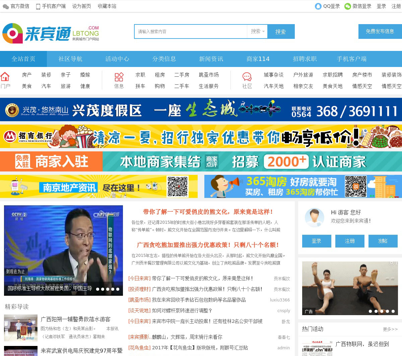402x356 pixels.
Task: Open post 我在来宾回收手表钻石包包数码等名品奢侈品
Action: [199, 300]
